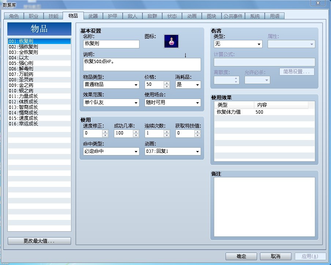331x265 pixels.
Task: Open the 状态 tab
Action: click(x=172, y=16)
